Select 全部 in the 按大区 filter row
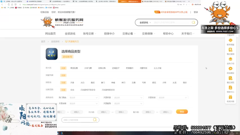The image size is (240, 135). tap(63, 68)
